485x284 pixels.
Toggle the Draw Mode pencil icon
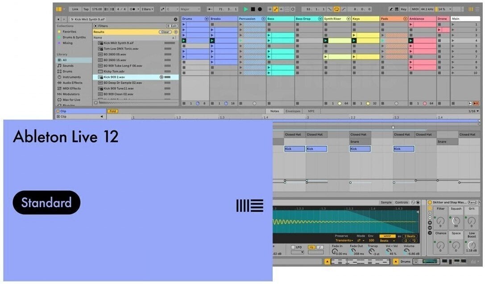[391, 9]
